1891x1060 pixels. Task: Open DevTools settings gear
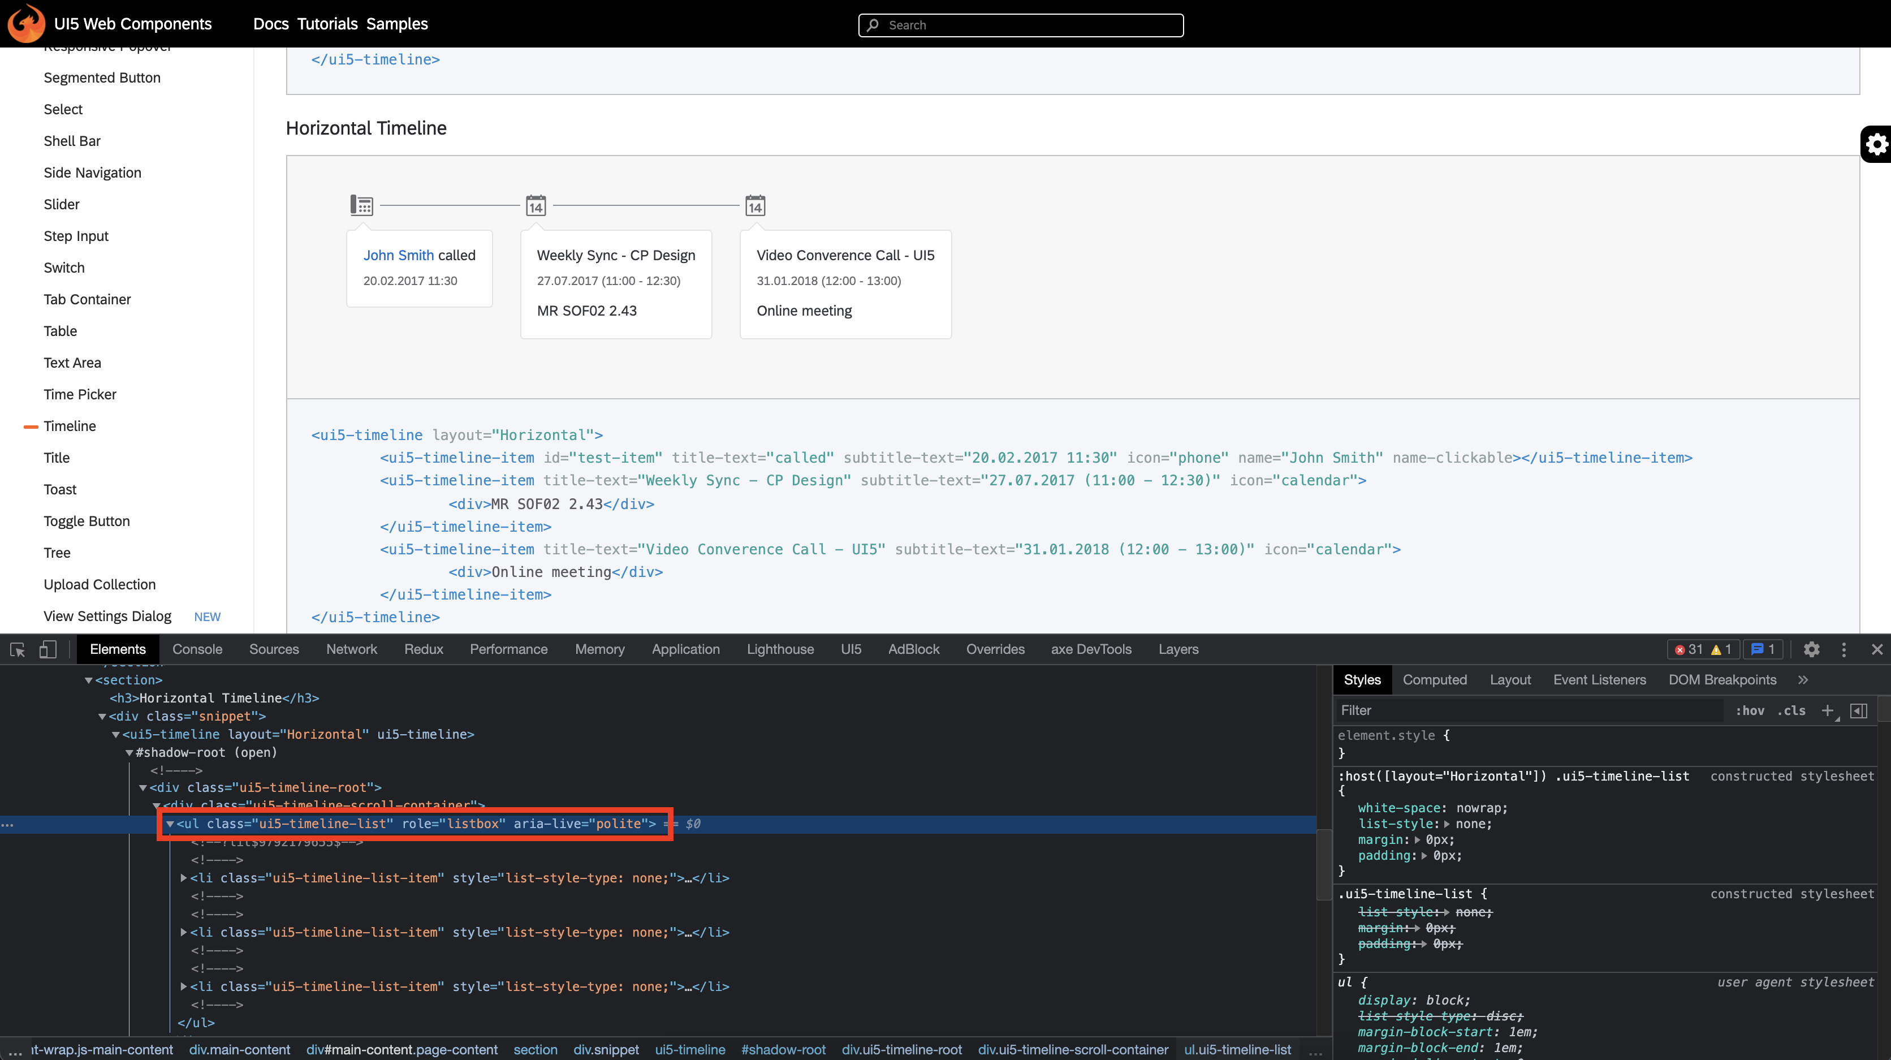click(x=1812, y=650)
